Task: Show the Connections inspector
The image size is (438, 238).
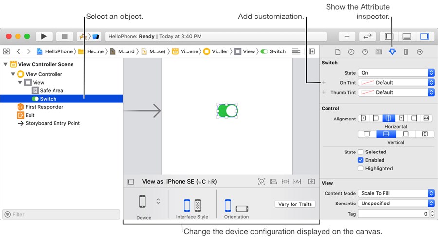Action: [420, 52]
